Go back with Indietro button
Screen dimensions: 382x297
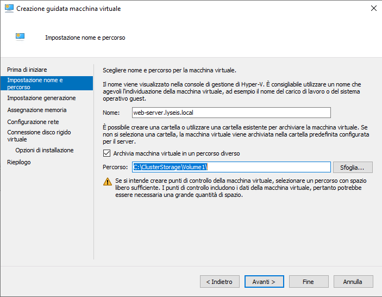tap(220, 282)
